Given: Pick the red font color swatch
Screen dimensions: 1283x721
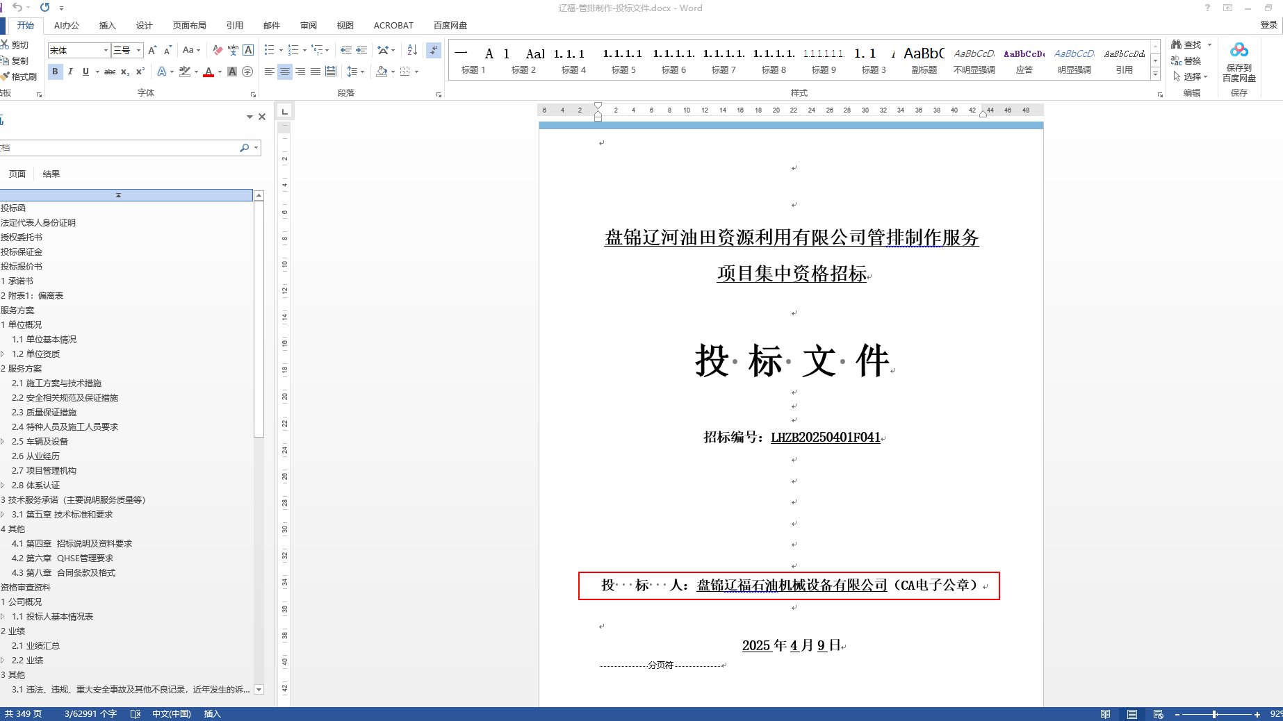Looking at the screenshot, I should pyautogui.click(x=209, y=72).
